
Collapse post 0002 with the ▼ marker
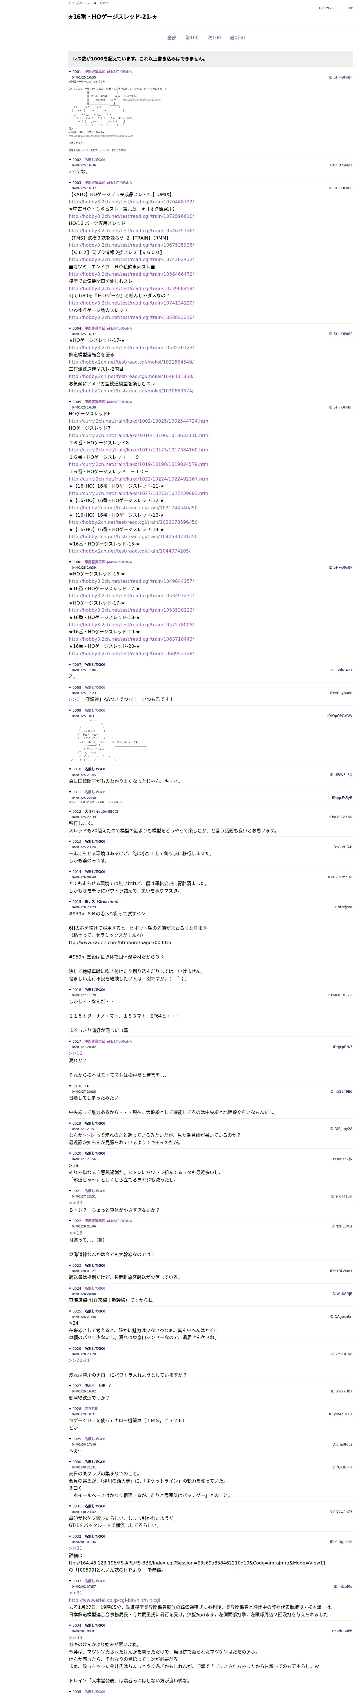pos(70,159)
